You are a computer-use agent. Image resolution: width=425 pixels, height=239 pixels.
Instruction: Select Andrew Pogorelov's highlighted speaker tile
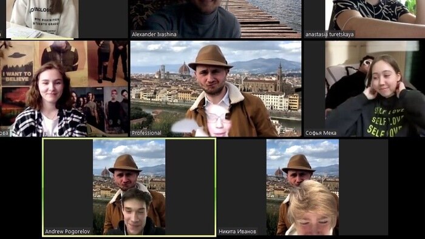click(x=129, y=187)
